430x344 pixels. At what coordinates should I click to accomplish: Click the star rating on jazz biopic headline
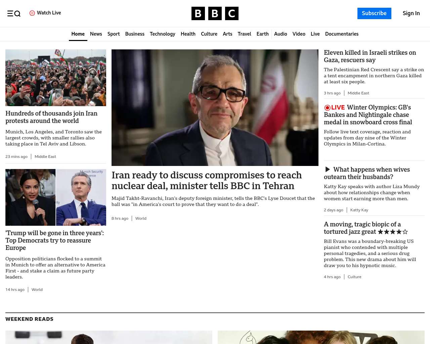pyautogui.click(x=393, y=232)
